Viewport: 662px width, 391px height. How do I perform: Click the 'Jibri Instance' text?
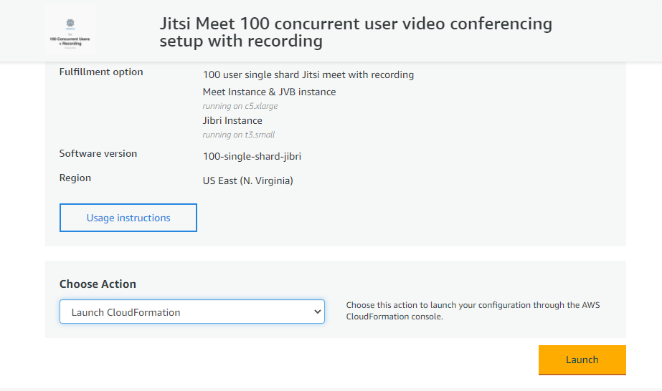tap(232, 120)
